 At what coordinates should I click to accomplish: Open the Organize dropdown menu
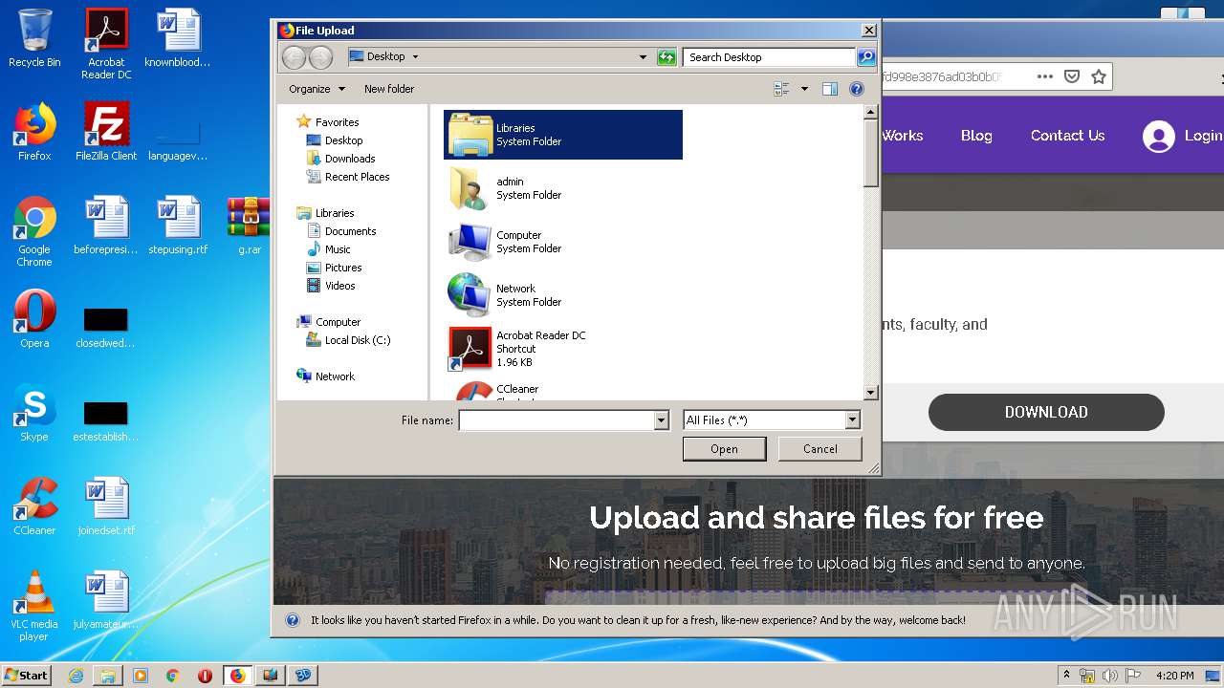pos(317,89)
